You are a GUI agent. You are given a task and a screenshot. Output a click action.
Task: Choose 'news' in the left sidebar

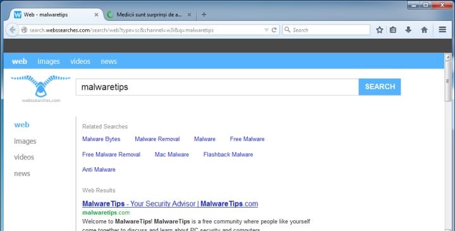[22, 173]
